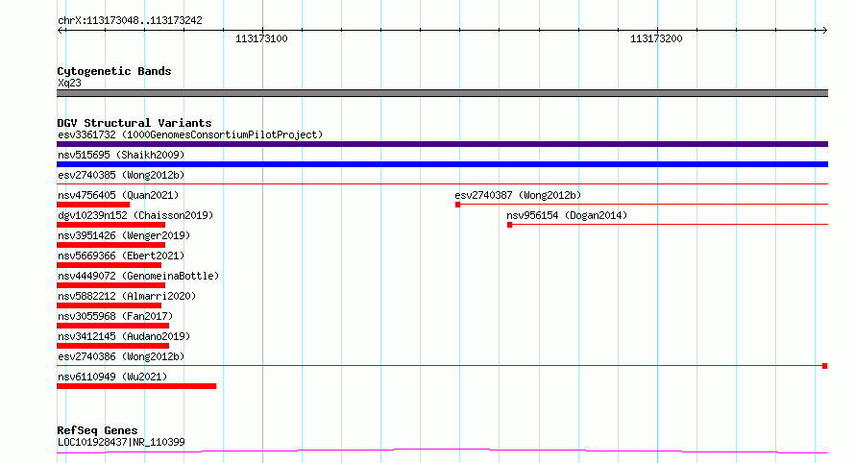Click the magenta LOC101928437 gene line
The width and height of the screenshot is (855, 463).
click(442, 451)
